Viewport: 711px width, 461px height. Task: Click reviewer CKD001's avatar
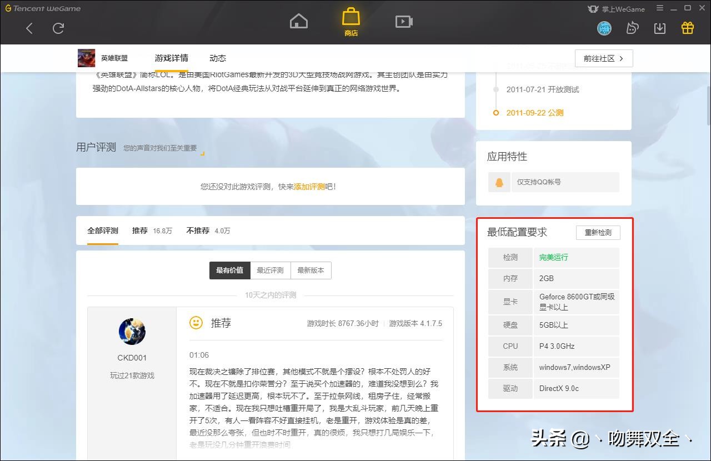(x=132, y=332)
